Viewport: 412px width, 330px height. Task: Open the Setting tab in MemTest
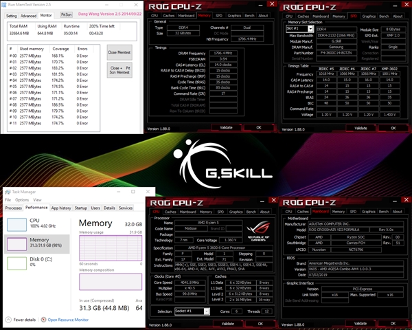10,14
